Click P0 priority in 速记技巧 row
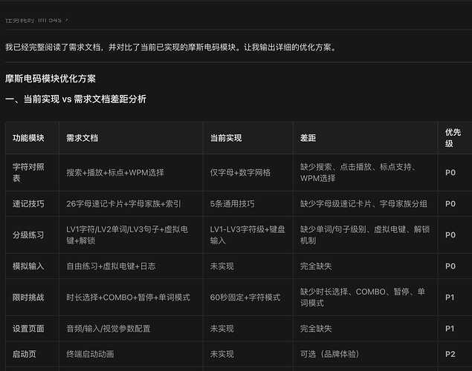 tap(450, 203)
